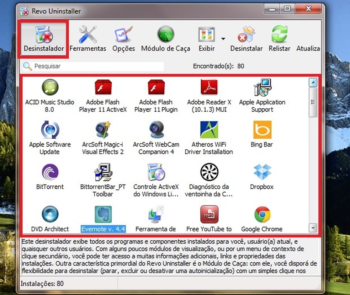Viewport: 350px width, 295px height.
Task: Select Adobe Flash Player 11 Plugin
Action: coord(156,96)
